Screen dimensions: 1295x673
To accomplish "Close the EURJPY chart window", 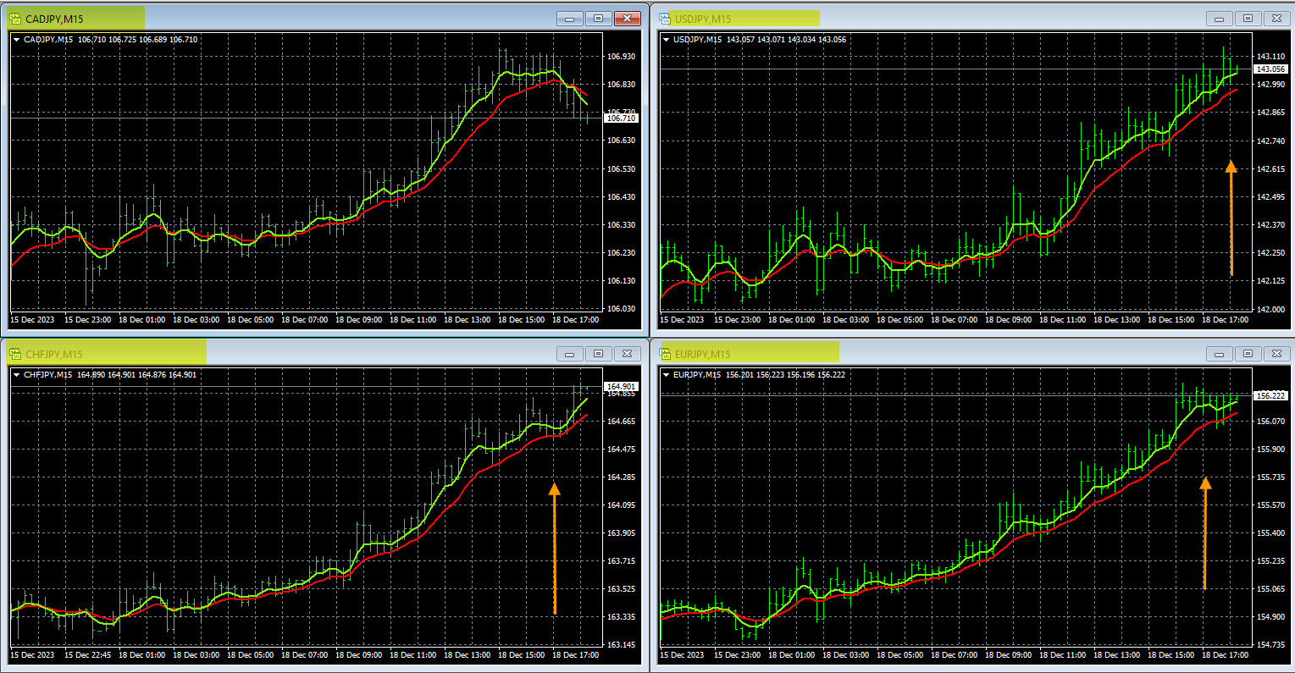I will tap(1275, 354).
